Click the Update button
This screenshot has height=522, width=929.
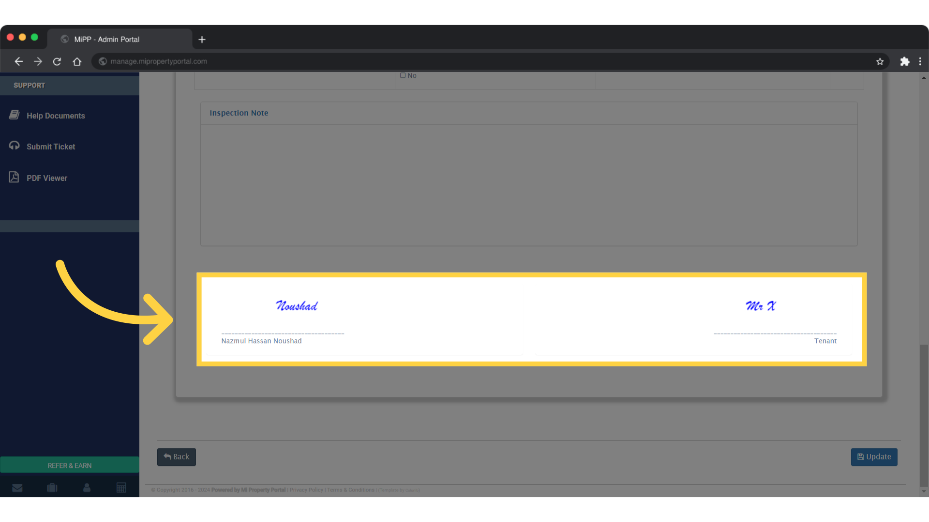coord(874,457)
